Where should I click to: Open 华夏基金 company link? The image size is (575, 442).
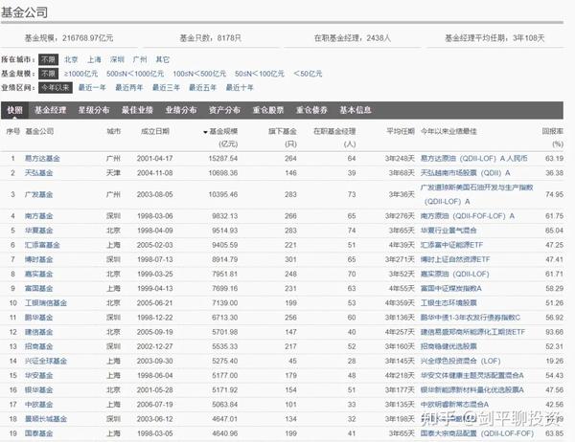pyautogui.click(x=39, y=231)
